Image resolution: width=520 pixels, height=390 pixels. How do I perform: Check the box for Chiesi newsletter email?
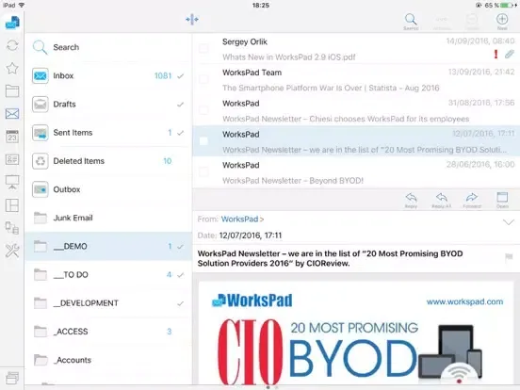203,110
